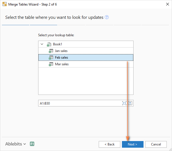
Task: Click the Book1 workbook file icon
Action: click(49, 44)
